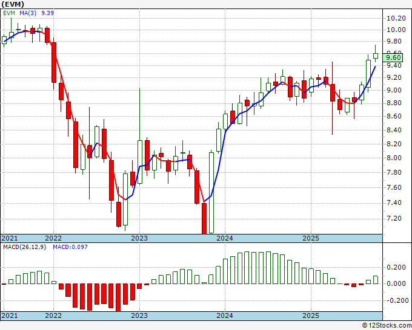Click 2023 on the MACD panel time axis

point(139,315)
